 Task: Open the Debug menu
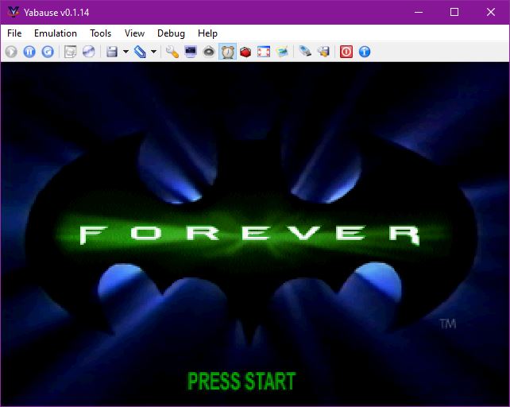click(171, 33)
